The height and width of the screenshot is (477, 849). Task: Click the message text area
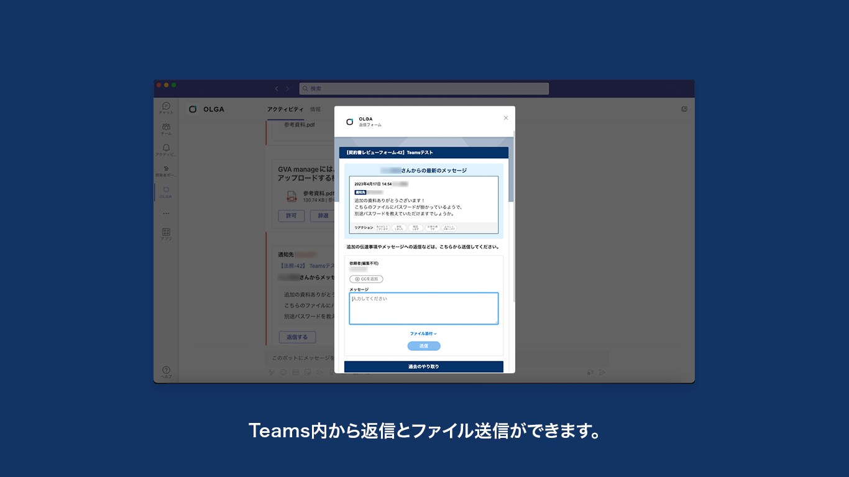point(424,308)
